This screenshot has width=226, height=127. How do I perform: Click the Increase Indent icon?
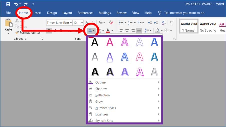click(x=156, y=23)
